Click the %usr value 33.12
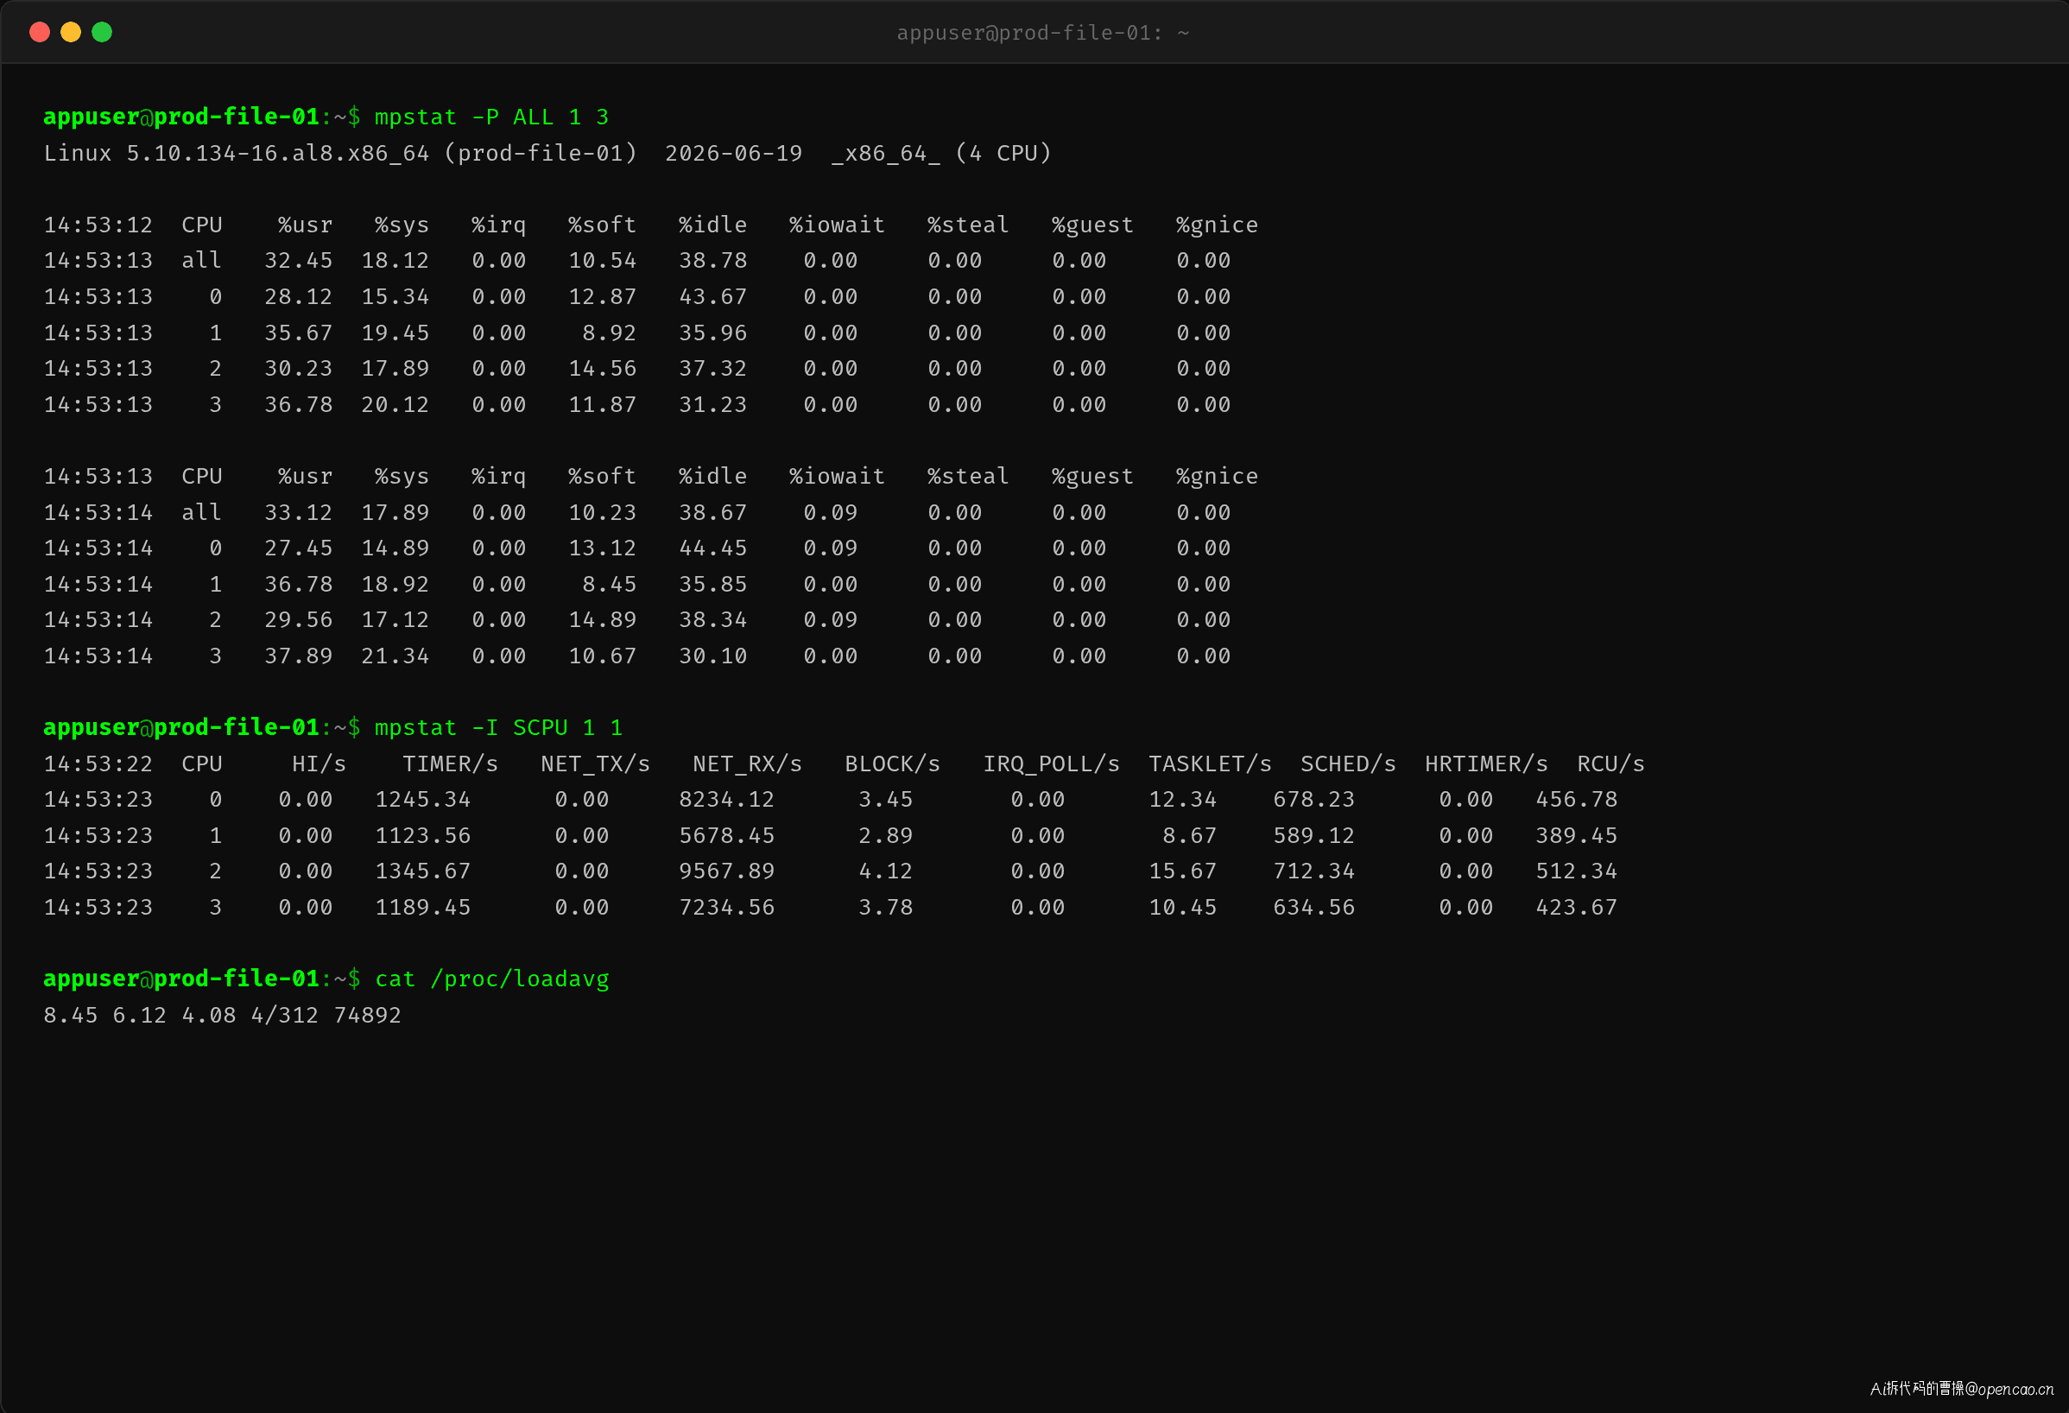Image resolution: width=2069 pixels, height=1413 pixels. click(298, 513)
